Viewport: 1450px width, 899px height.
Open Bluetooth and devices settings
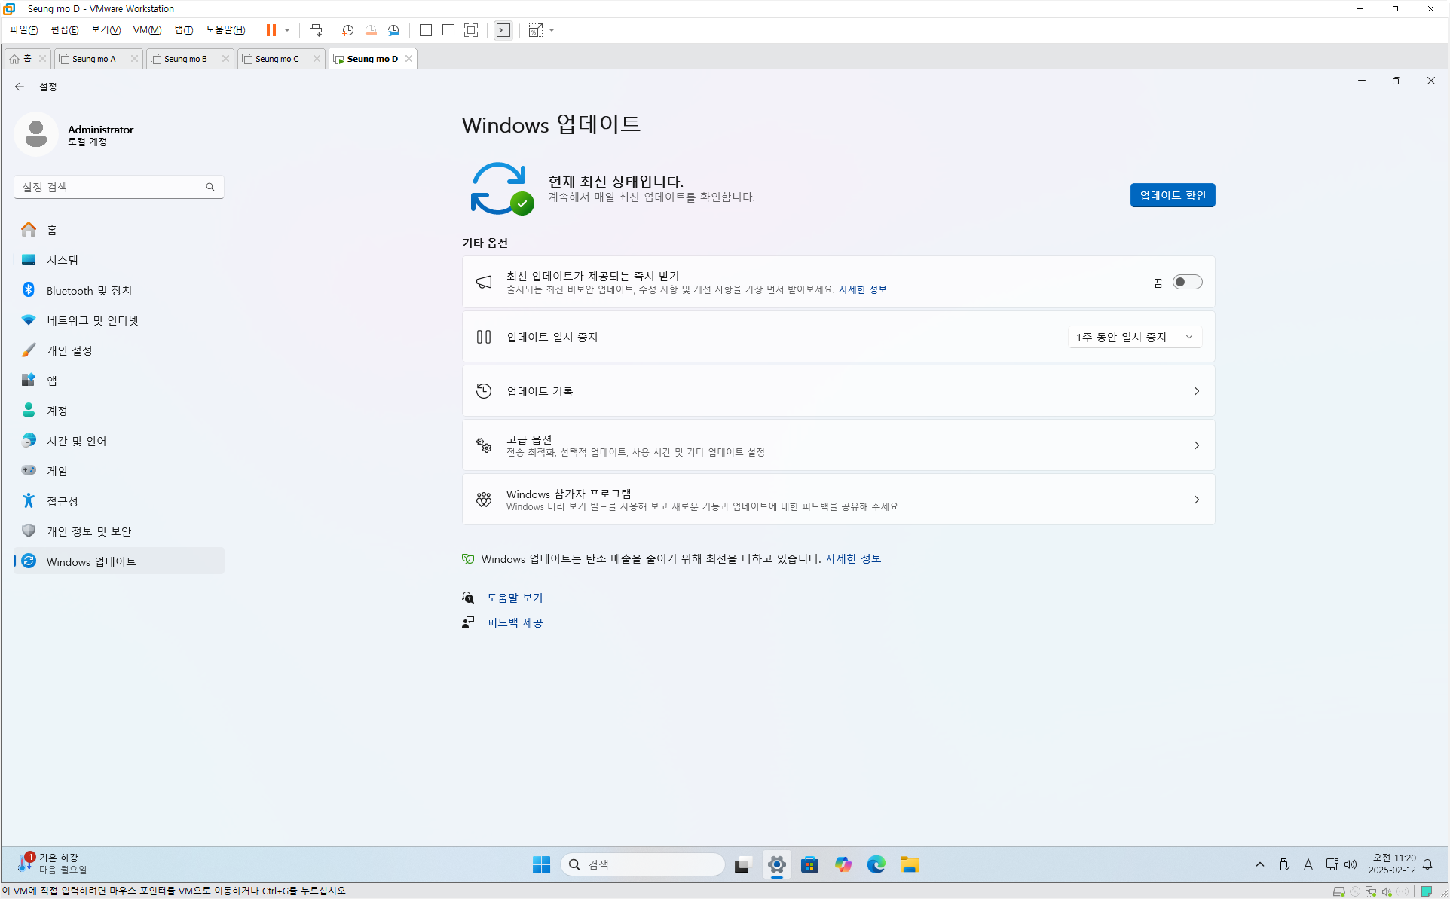[x=89, y=290]
